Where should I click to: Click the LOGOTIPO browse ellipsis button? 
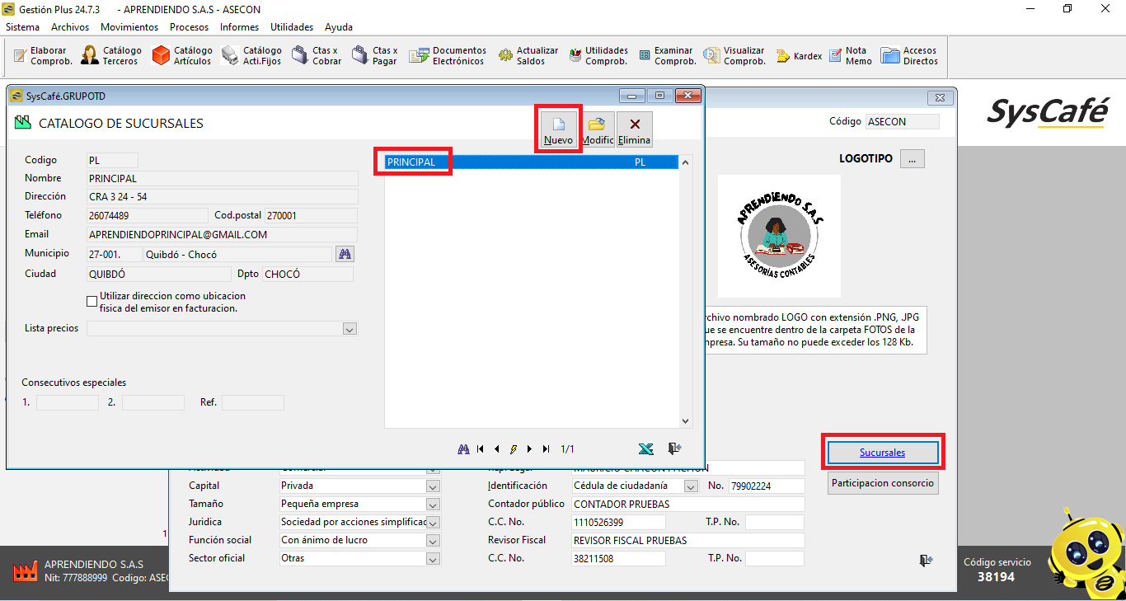(x=913, y=159)
